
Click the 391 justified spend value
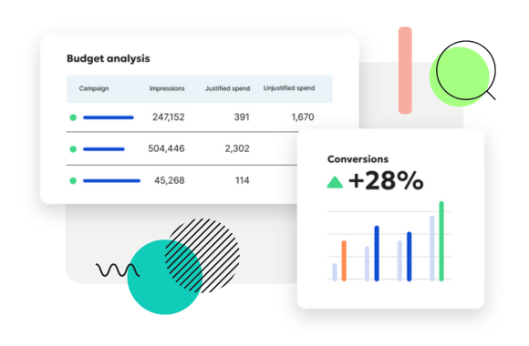242,117
